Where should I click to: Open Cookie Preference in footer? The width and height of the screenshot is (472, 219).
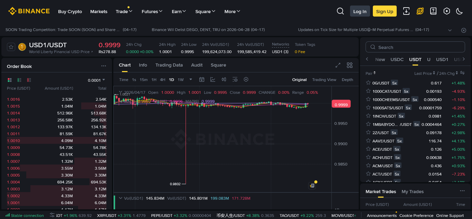(x=416, y=216)
